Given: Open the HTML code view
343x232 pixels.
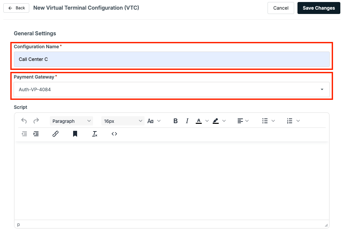Looking at the screenshot, I should (114, 133).
